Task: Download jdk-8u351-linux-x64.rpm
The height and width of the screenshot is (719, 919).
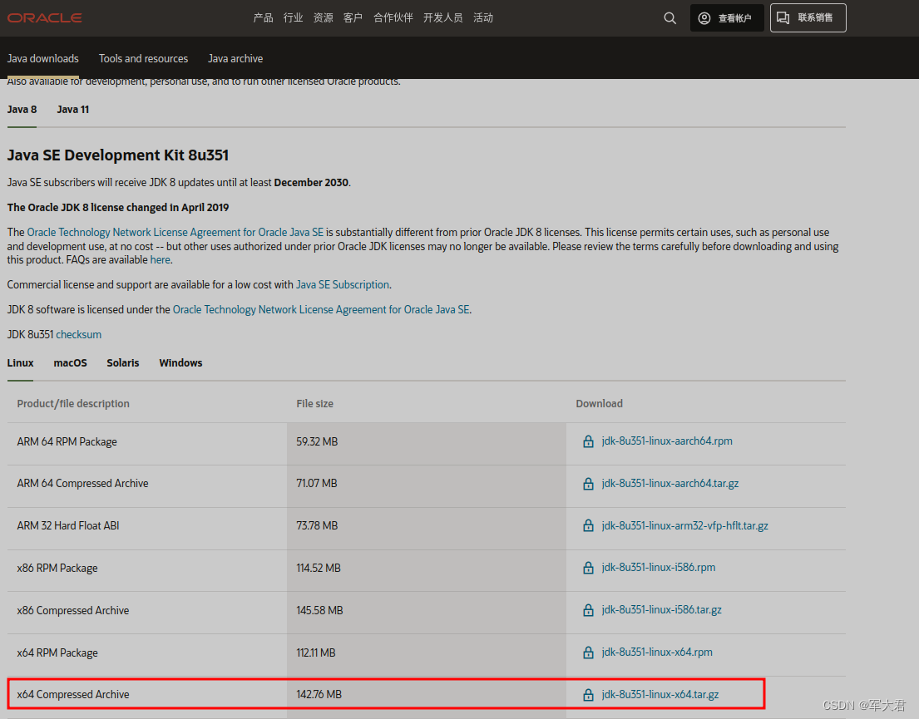Action: pos(657,653)
